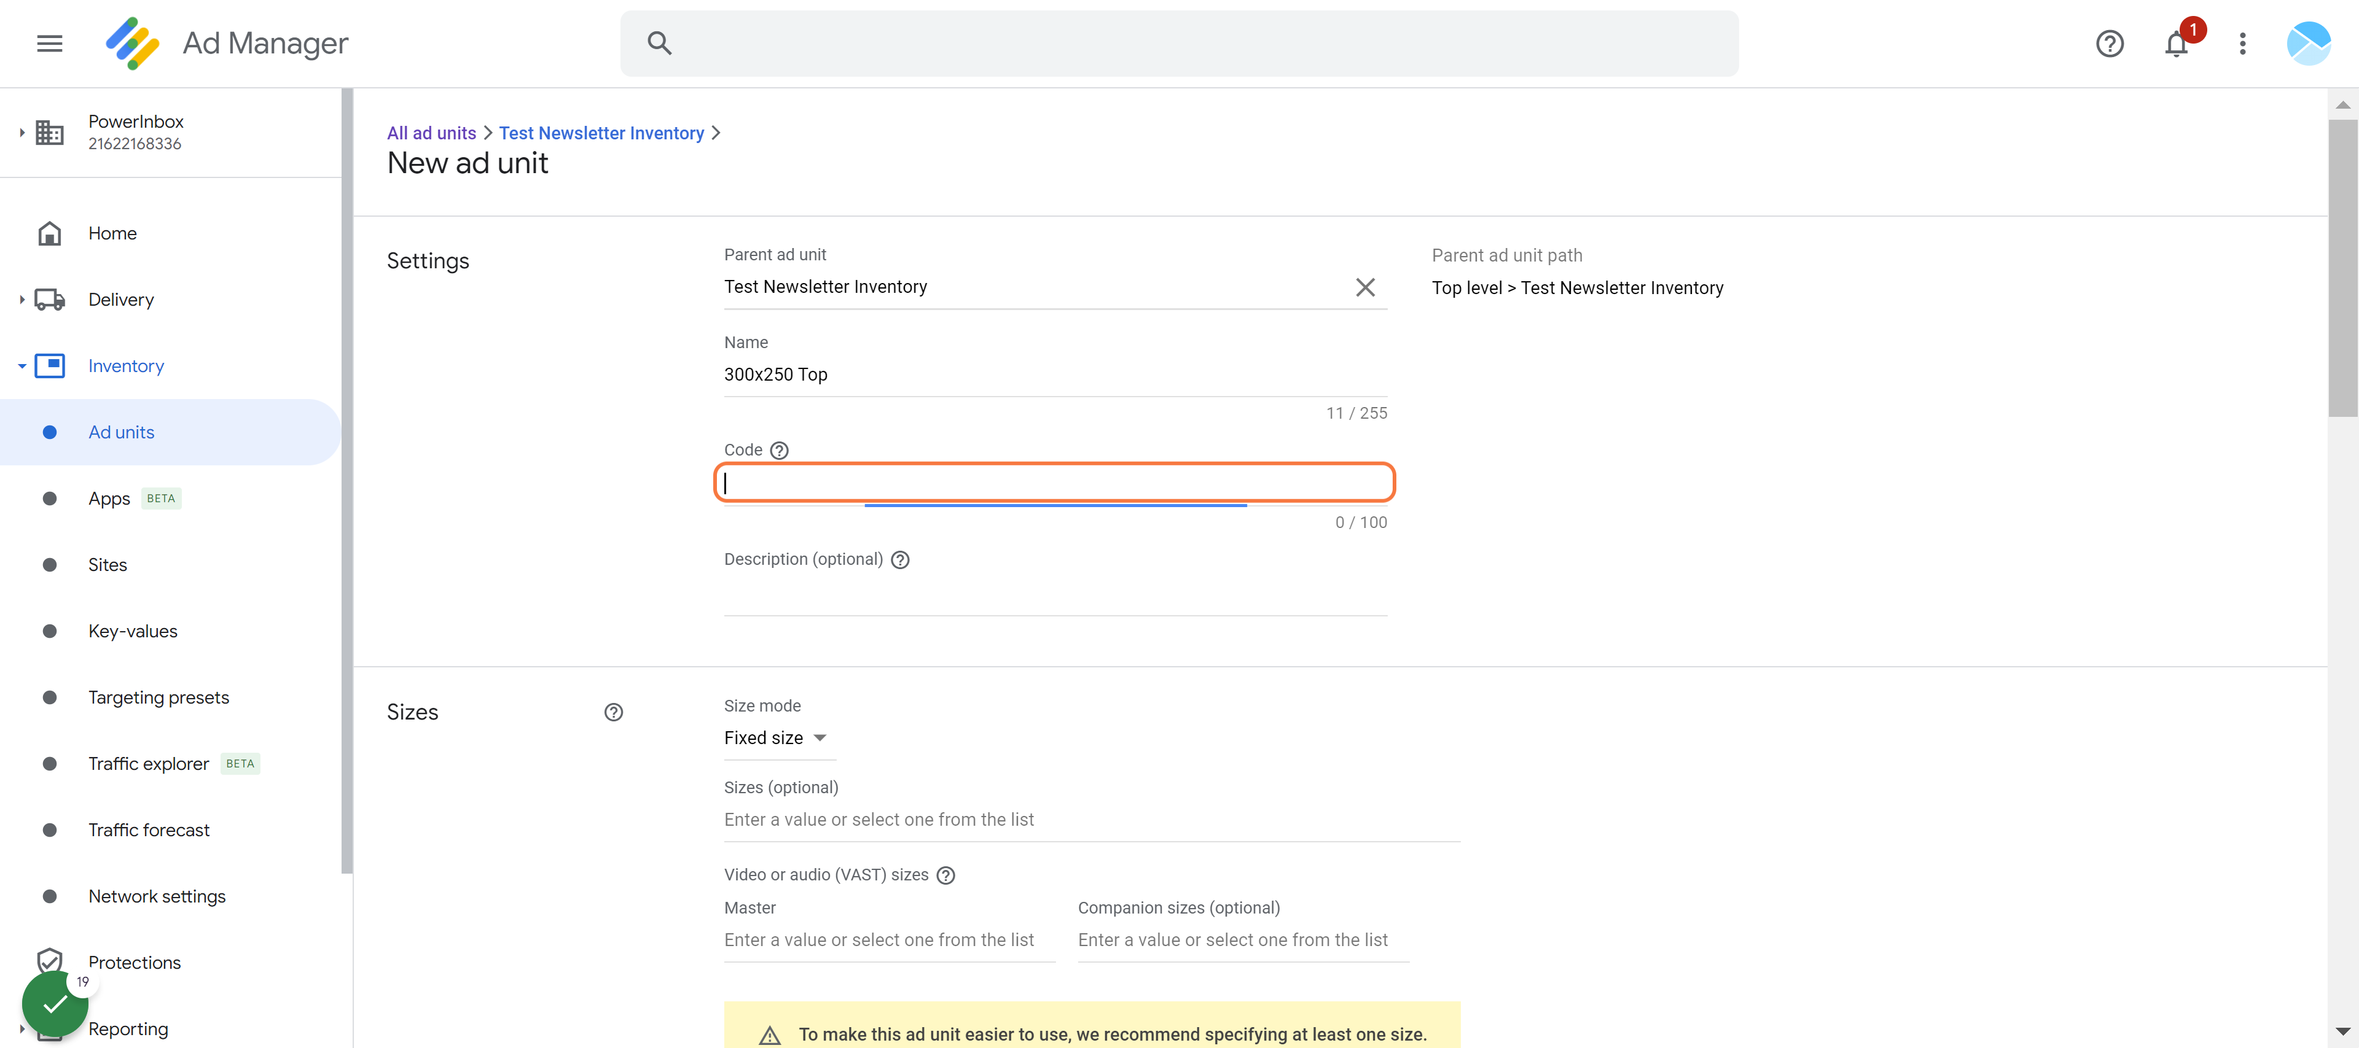Image resolution: width=2359 pixels, height=1048 pixels.
Task: Click the Description help icon
Action: tap(900, 560)
